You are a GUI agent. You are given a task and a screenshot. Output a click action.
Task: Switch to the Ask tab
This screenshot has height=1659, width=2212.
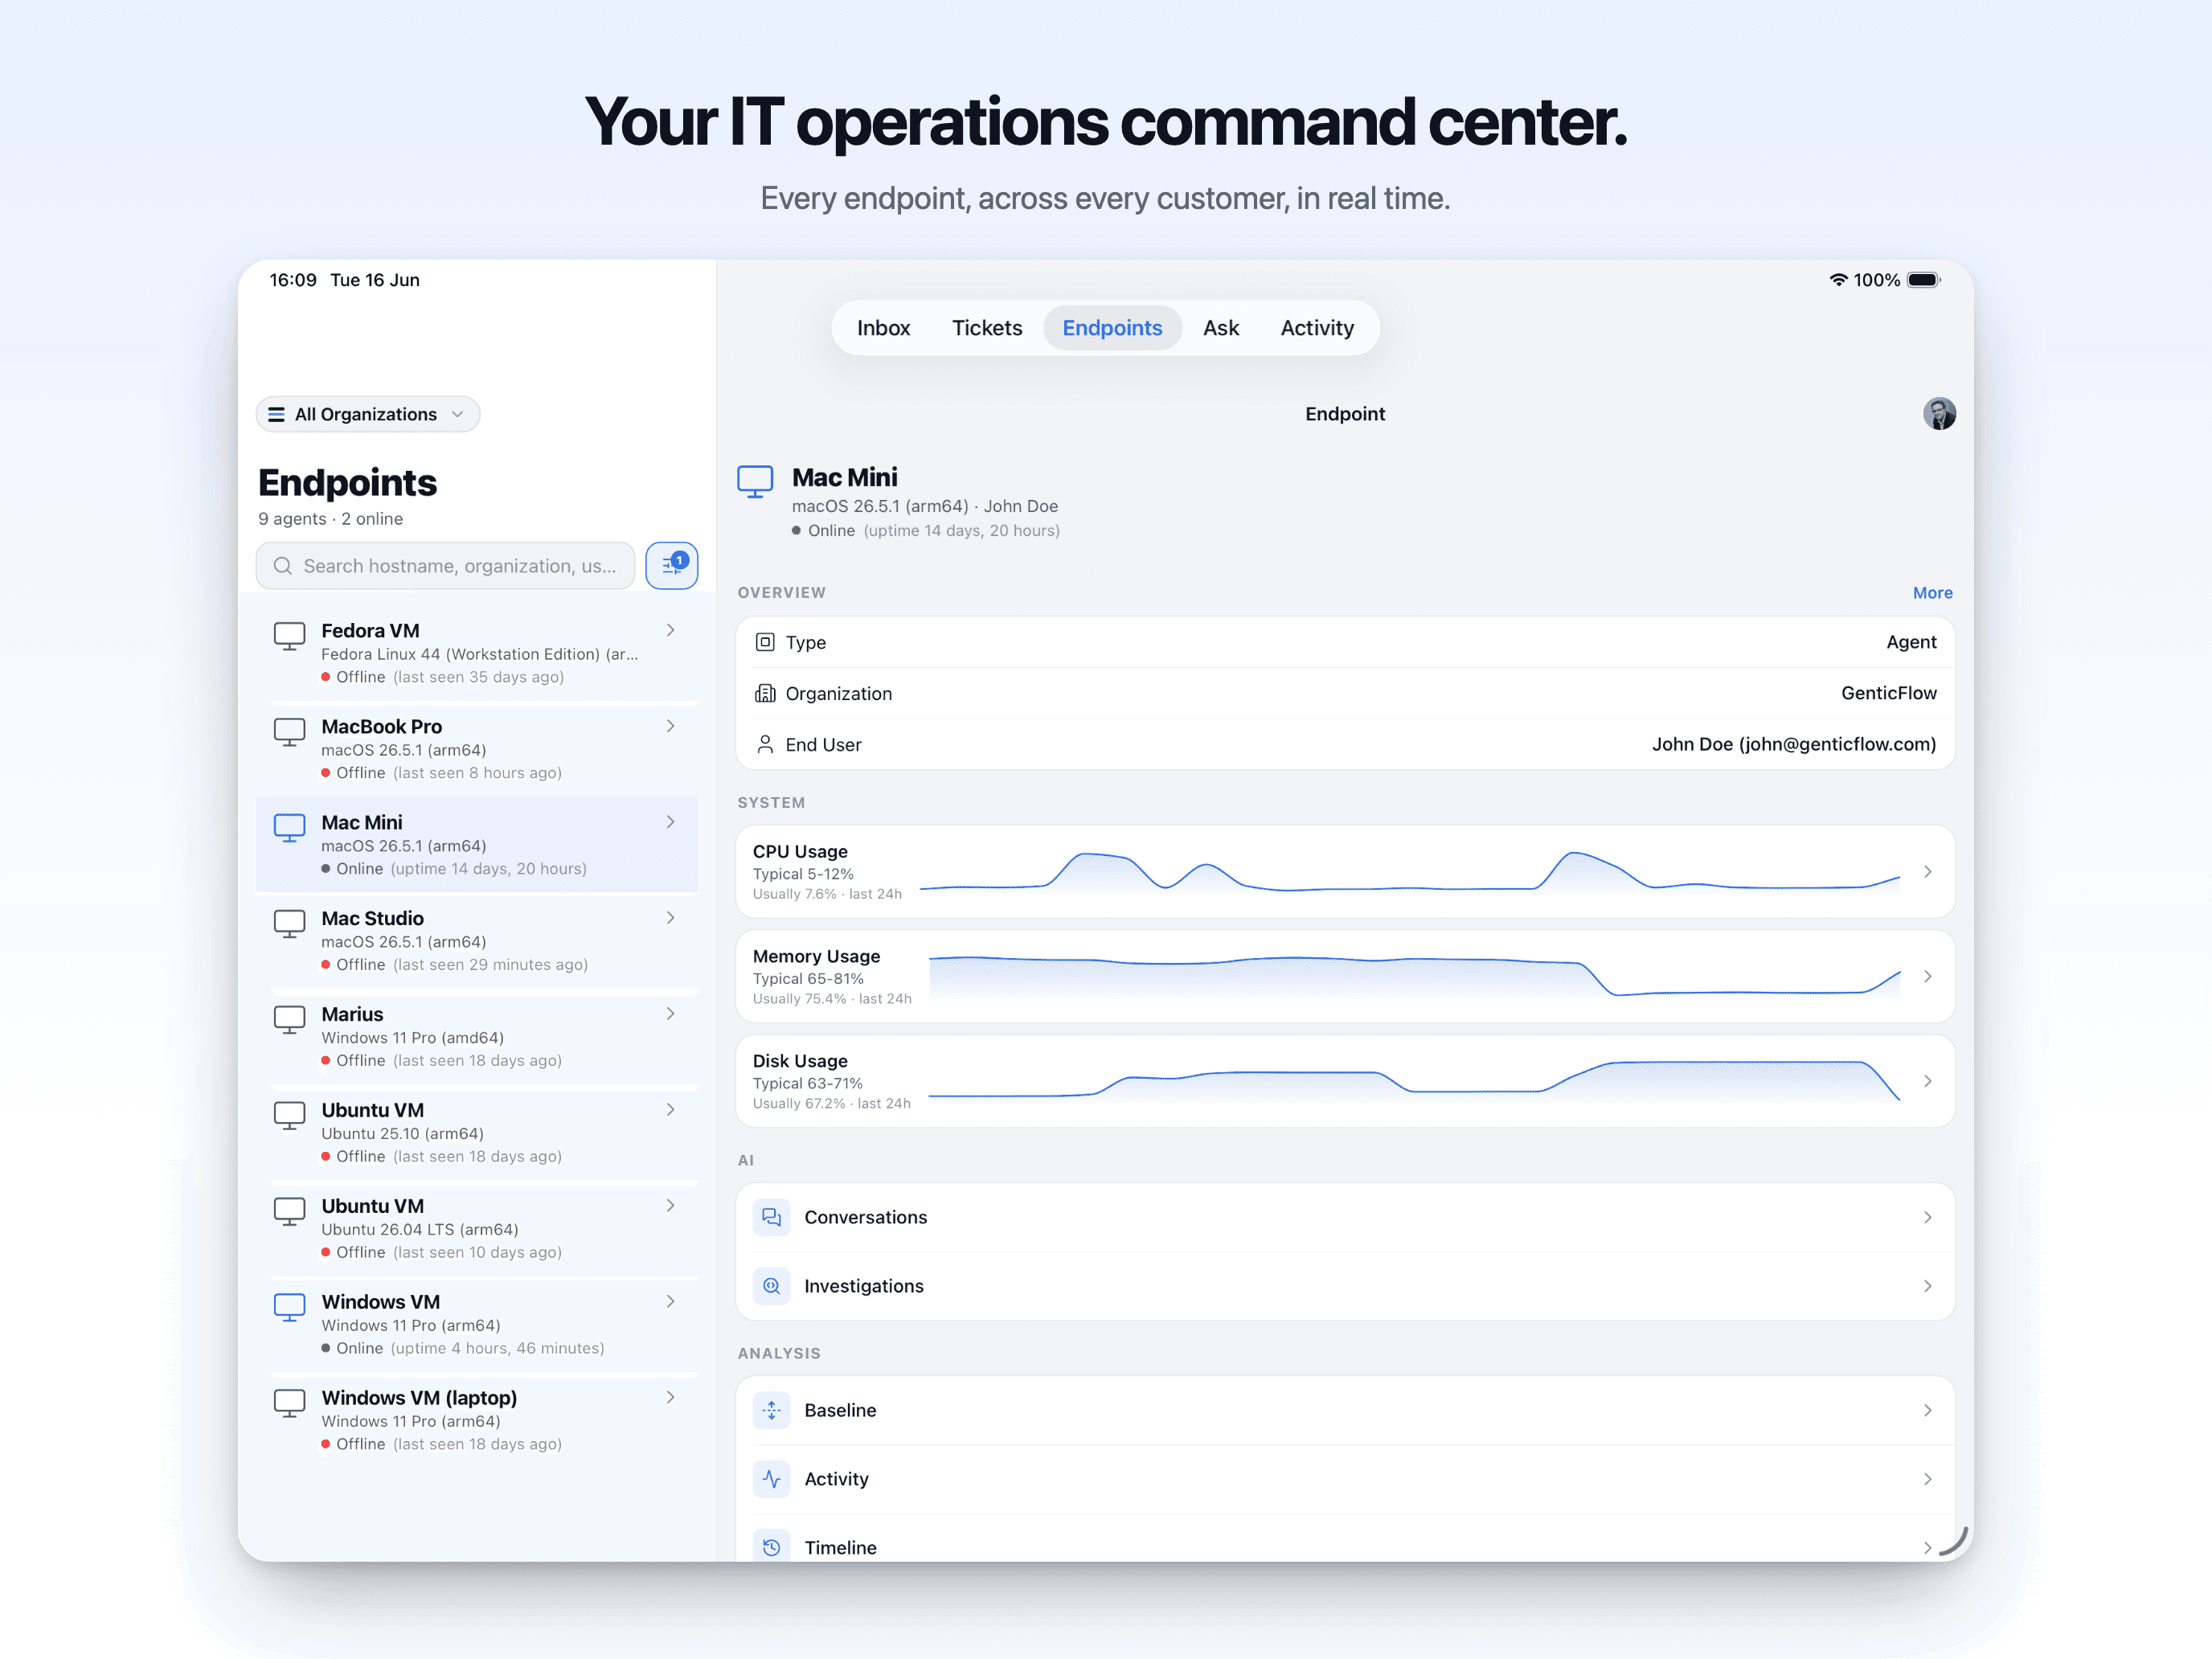click(1220, 328)
